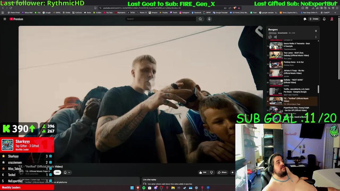Open ChatGPT bookmark

325,12
